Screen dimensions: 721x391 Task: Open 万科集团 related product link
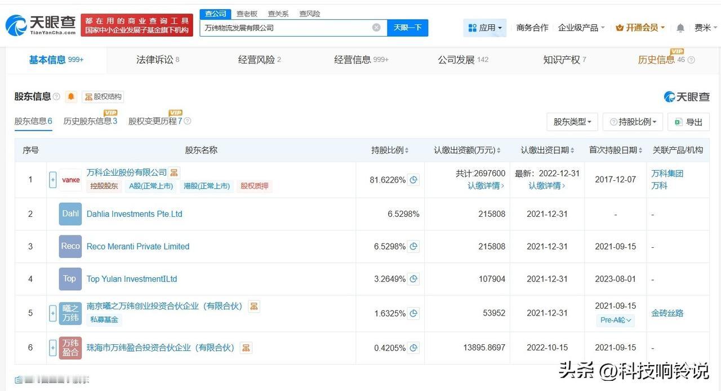click(667, 174)
